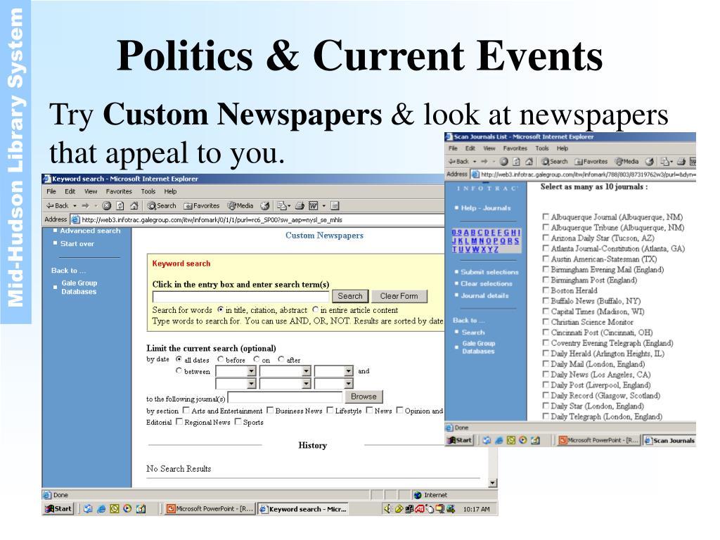This screenshot has height=540, width=720.
Task: Select 'in entire article content' radio button
Action: pos(316,309)
